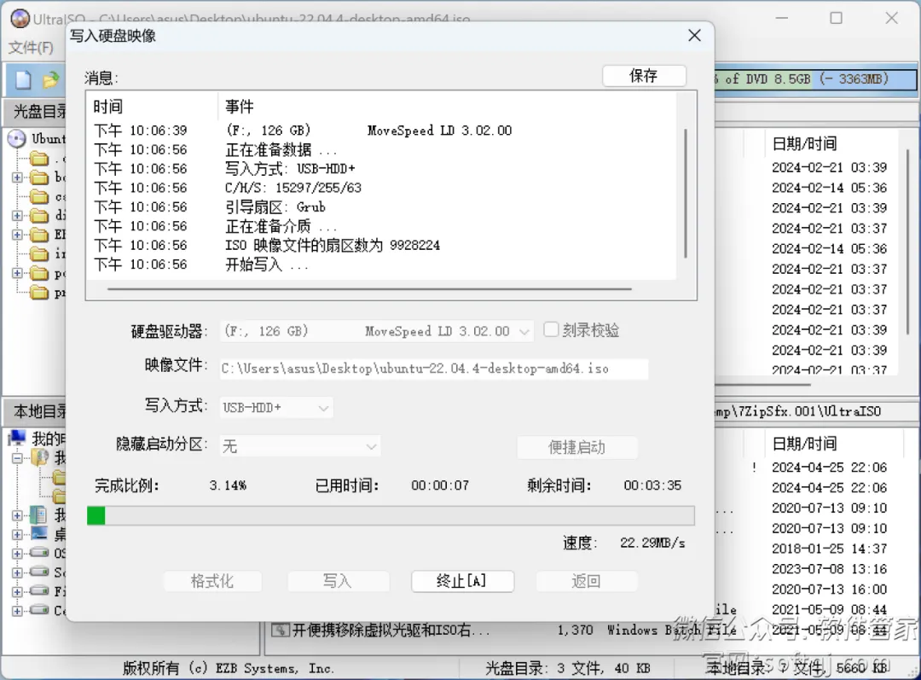This screenshot has height=680, width=921.
Task: Select log row '引导扇区: Grub'
Action: pyautogui.click(x=275, y=206)
